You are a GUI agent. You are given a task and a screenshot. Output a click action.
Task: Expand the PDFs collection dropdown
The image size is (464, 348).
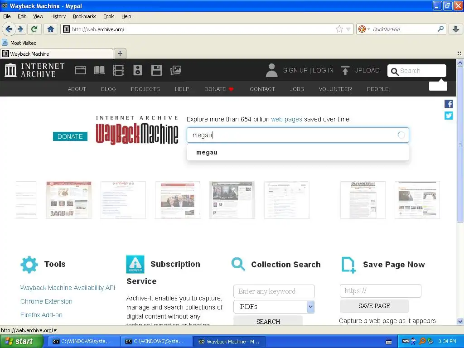tap(274, 307)
